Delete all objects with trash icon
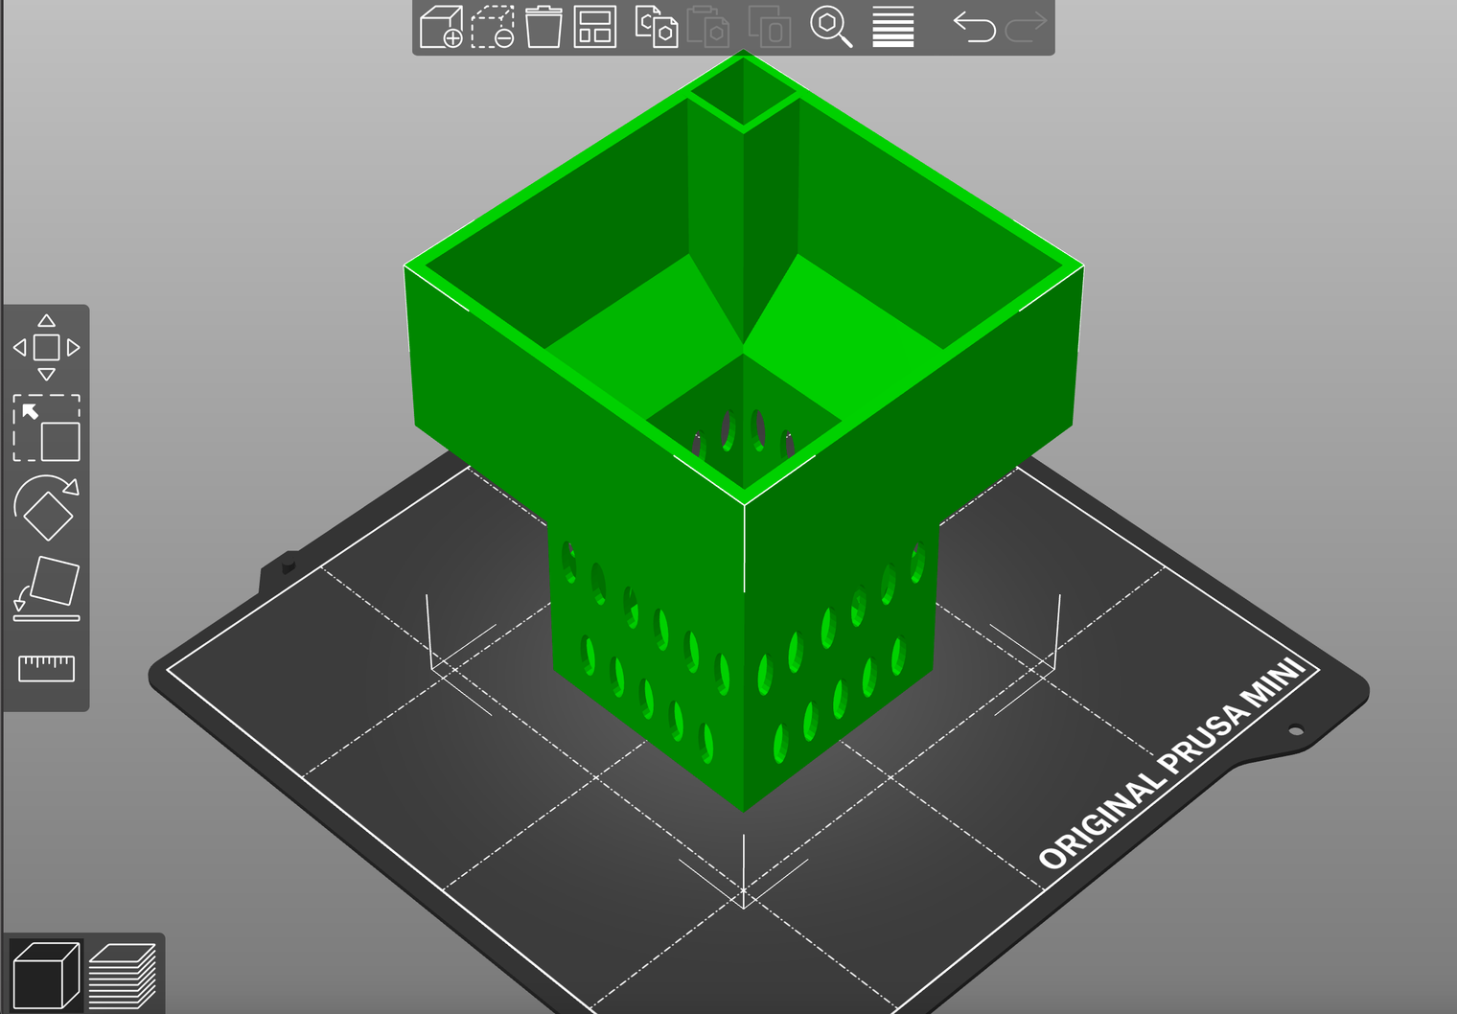 pyautogui.click(x=543, y=27)
